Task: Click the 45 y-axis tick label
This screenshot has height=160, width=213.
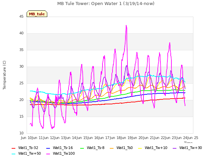Action: [21, 17]
